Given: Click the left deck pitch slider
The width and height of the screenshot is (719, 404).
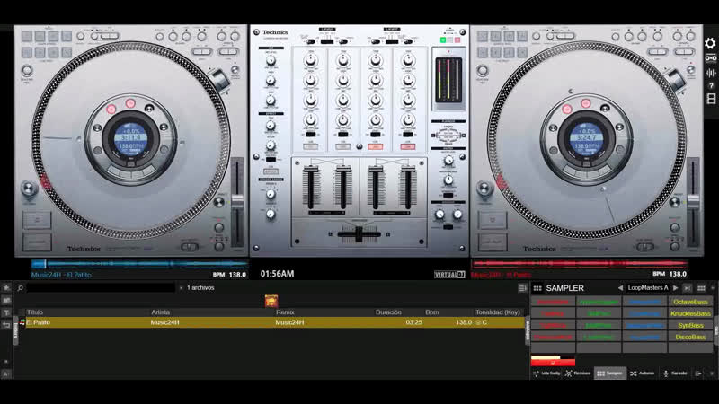Looking at the screenshot, I should pos(237,201).
